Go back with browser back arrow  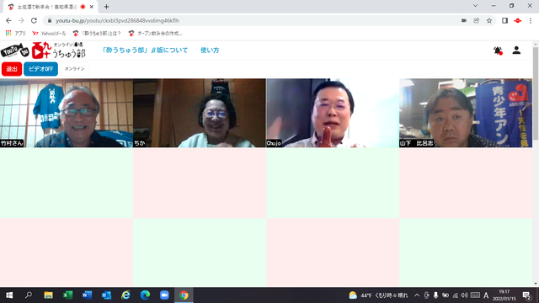8,20
